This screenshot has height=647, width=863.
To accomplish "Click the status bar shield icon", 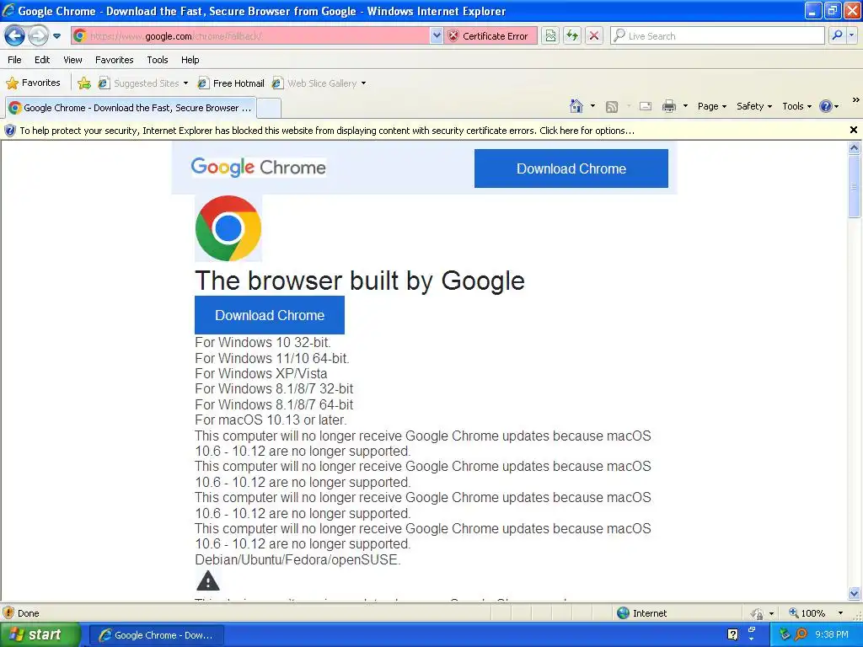I will [8, 613].
